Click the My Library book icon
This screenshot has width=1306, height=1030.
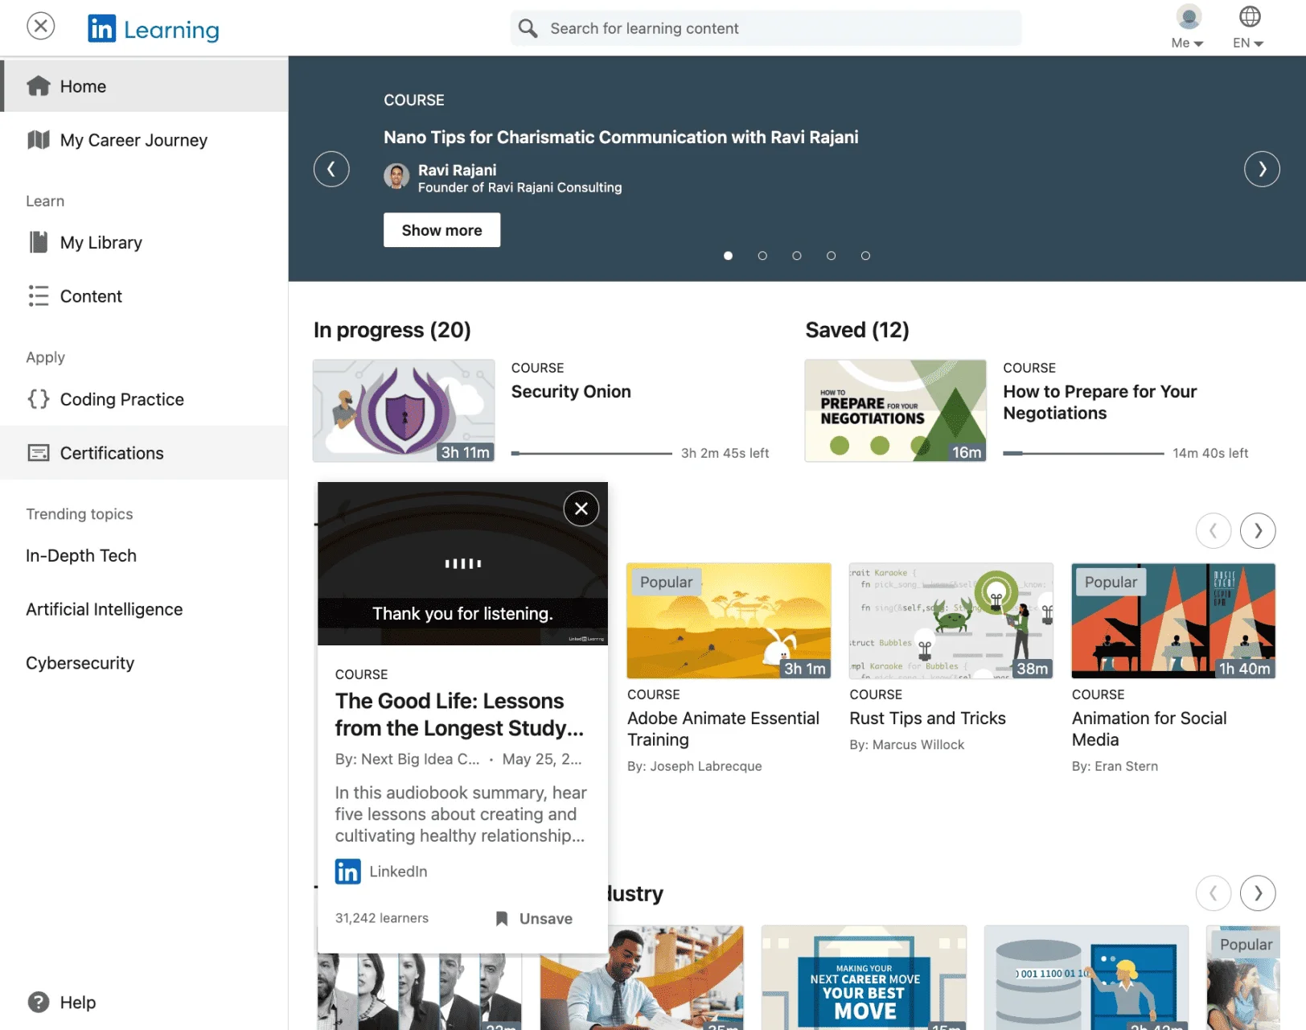tap(39, 242)
